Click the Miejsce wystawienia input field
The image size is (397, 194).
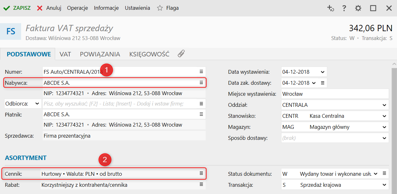(x=335, y=94)
